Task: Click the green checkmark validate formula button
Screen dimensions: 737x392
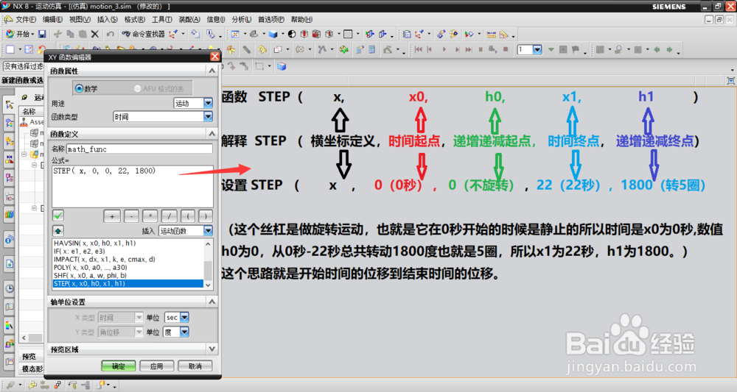Action: point(58,215)
